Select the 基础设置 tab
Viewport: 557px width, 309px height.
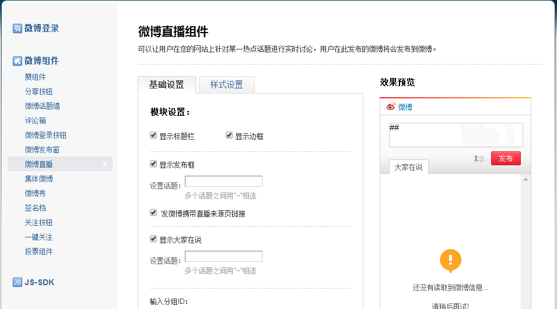[x=167, y=85]
